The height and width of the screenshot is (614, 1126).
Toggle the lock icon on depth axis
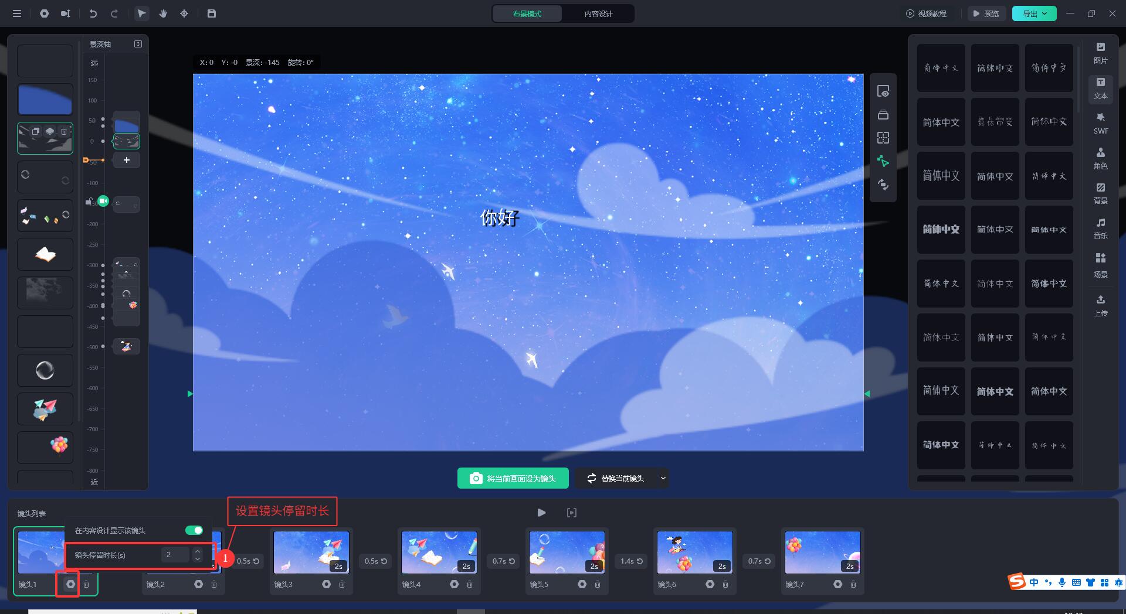pos(89,202)
